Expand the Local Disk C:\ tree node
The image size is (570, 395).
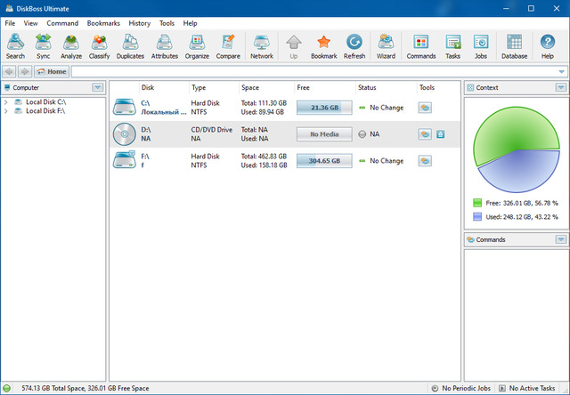(7, 101)
